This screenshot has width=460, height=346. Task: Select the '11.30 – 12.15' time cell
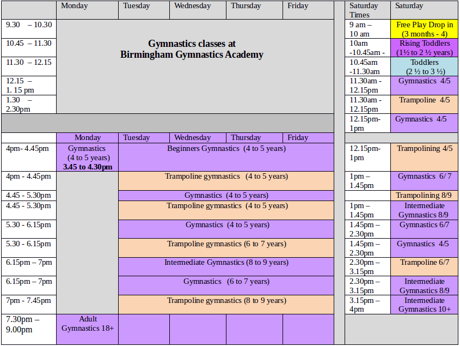click(29, 66)
